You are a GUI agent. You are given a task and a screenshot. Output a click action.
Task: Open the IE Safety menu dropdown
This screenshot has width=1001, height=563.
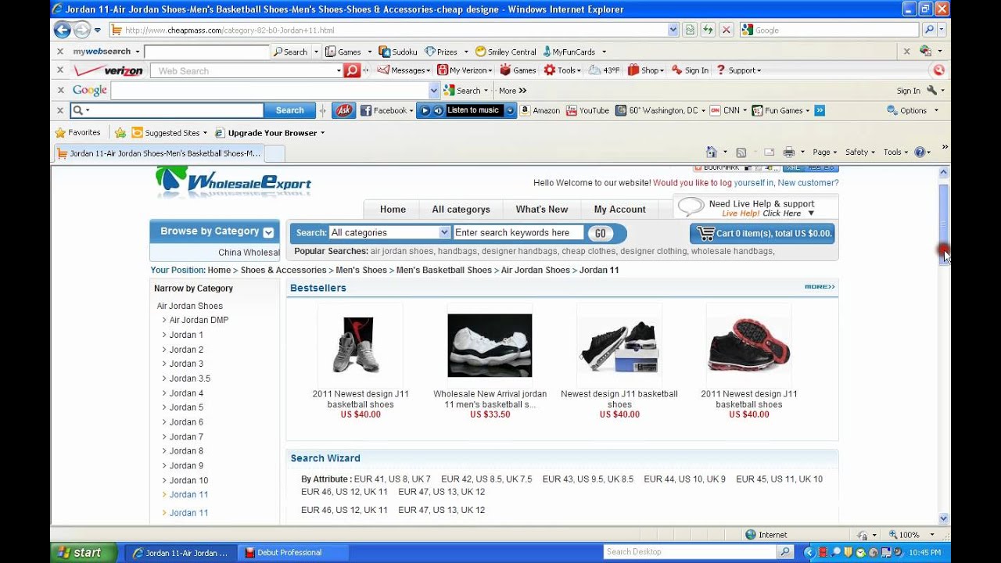[860, 152]
